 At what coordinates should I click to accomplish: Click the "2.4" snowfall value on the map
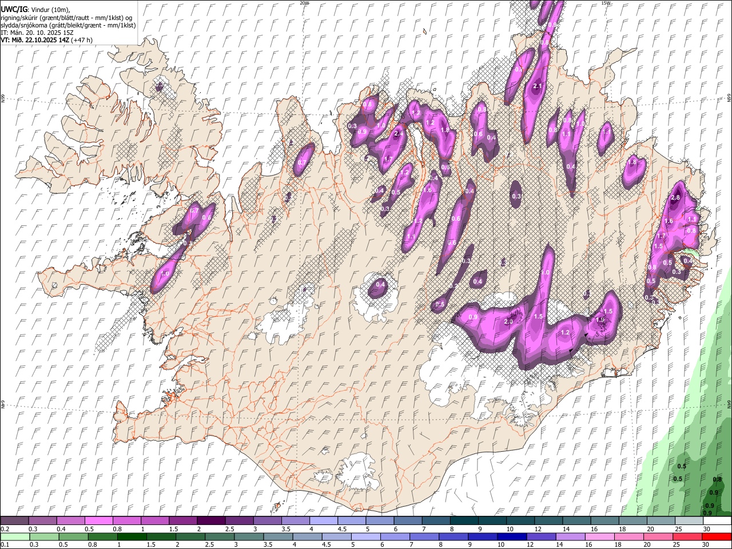pos(399,134)
